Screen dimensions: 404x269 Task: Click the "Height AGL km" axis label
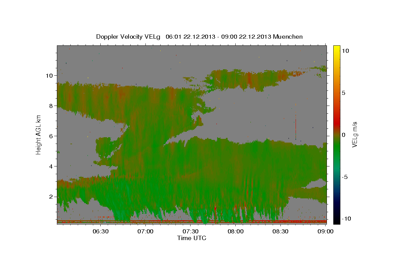coord(39,134)
